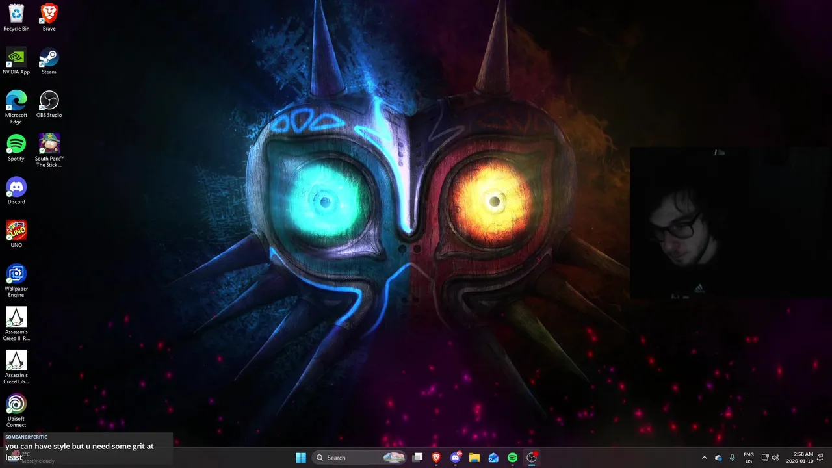Open Discord from the taskbar
Viewport: 832px width, 468px height.
tap(456, 458)
